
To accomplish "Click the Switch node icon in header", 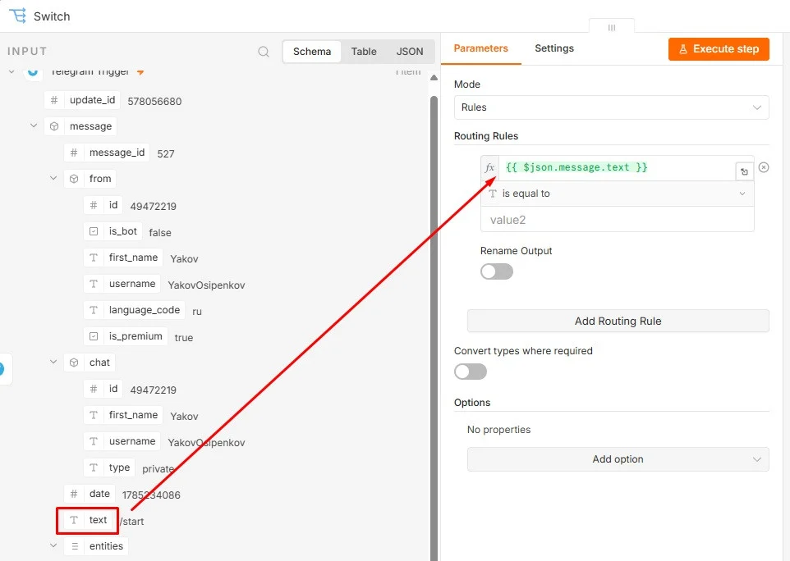I will pyautogui.click(x=17, y=16).
